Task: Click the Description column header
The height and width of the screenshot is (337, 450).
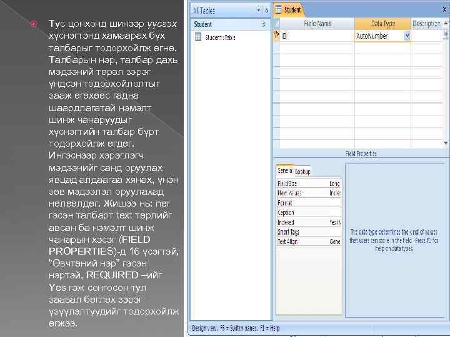Action: point(426,24)
